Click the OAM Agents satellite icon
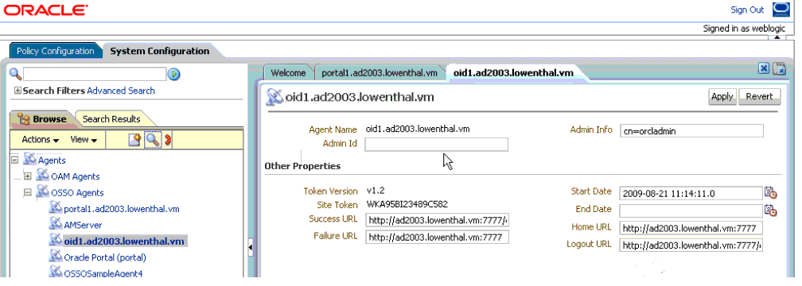 click(43, 176)
